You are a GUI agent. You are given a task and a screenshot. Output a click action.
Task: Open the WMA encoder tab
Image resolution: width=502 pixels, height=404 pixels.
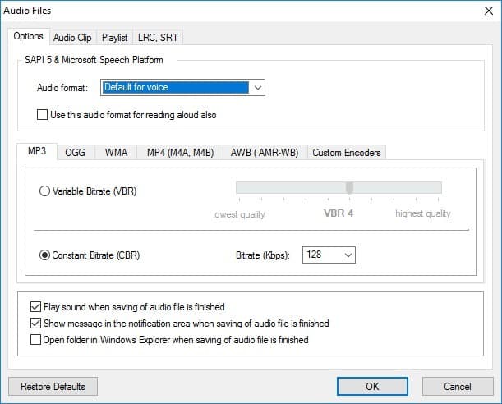(x=116, y=152)
